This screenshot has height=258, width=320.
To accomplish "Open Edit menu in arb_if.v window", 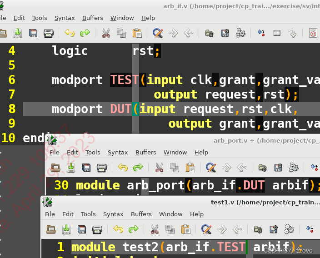I will pos(19,18).
